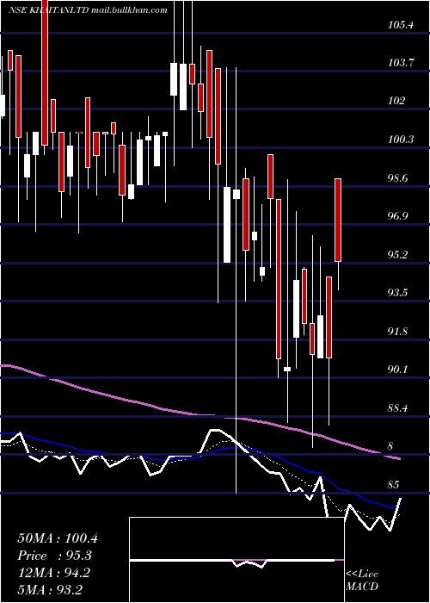Click inside the MACD indicator panel
Viewport: 430px width, 603px height.
pos(236,560)
